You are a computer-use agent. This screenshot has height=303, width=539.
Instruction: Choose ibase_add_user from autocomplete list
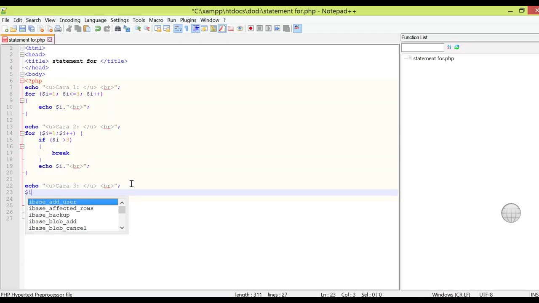(73, 202)
